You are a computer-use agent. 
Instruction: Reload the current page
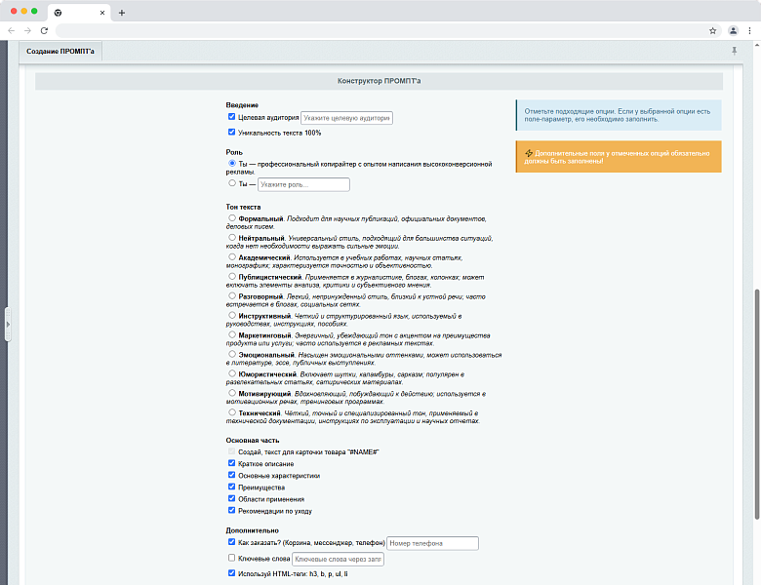click(x=44, y=30)
